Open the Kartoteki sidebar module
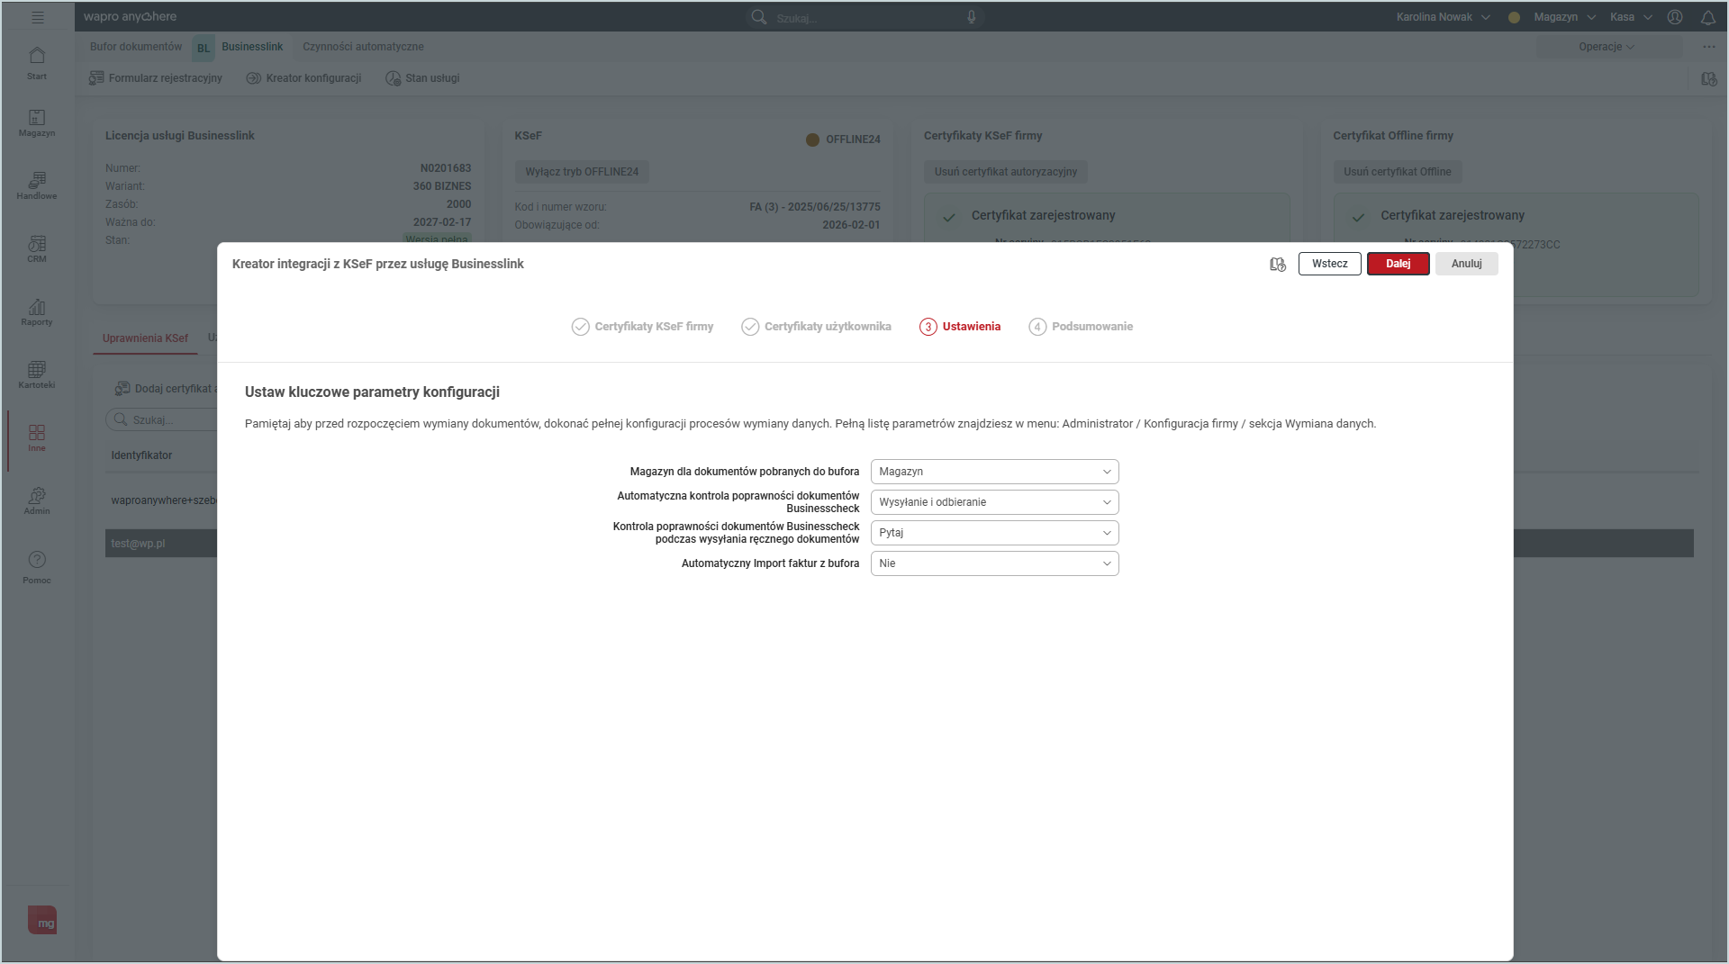This screenshot has height=964, width=1729. coord(37,375)
